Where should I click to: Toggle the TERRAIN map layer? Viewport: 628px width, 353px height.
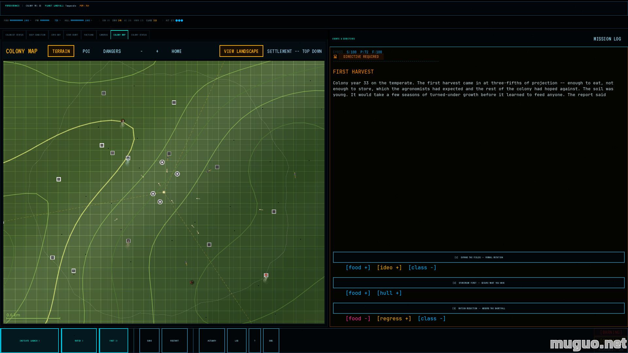pyautogui.click(x=61, y=51)
